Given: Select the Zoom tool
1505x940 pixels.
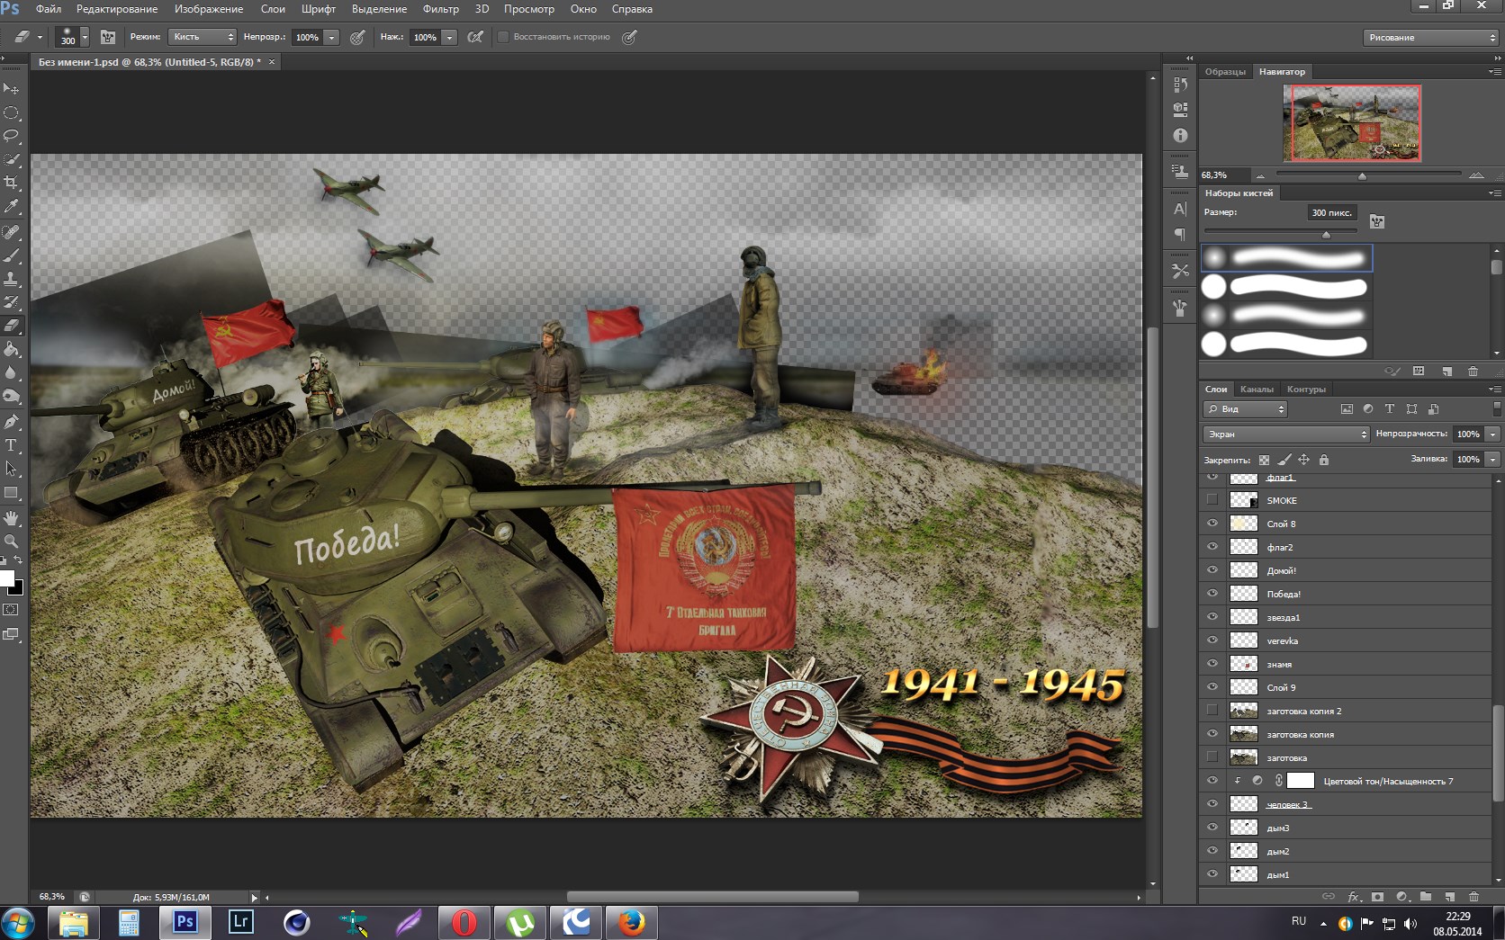Looking at the screenshot, I should point(12,542).
